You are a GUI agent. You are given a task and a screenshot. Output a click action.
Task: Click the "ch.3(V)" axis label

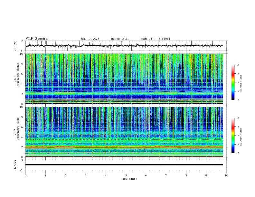15,165
